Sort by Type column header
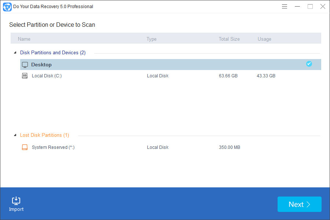Viewport: 330px width, 220px height. (x=151, y=39)
